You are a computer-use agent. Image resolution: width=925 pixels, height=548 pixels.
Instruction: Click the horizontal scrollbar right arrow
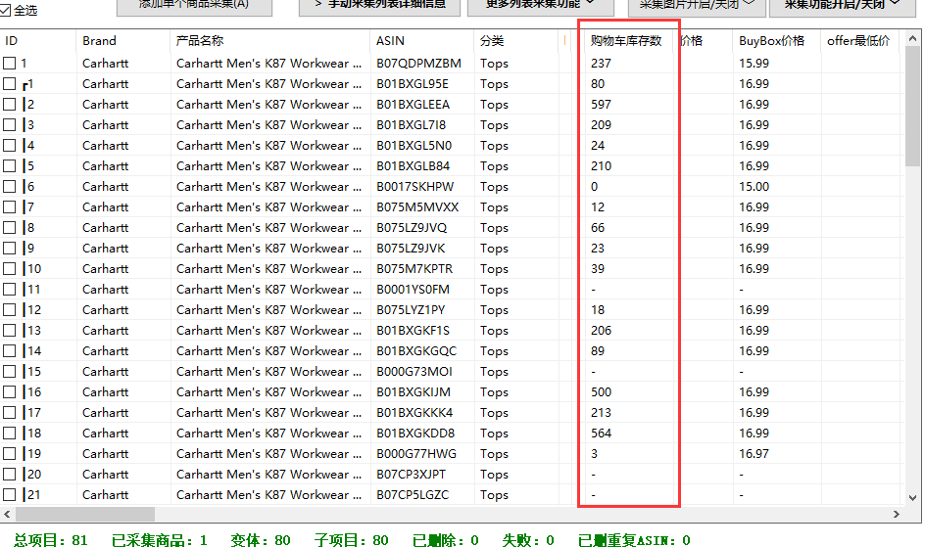coord(897,515)
